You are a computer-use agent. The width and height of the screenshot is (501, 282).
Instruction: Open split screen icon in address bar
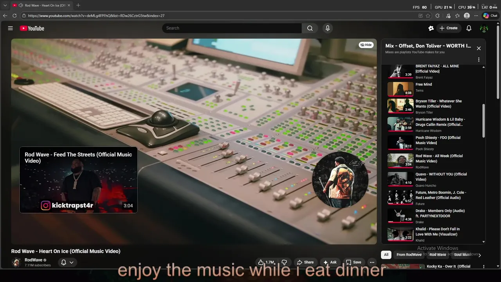420,16
